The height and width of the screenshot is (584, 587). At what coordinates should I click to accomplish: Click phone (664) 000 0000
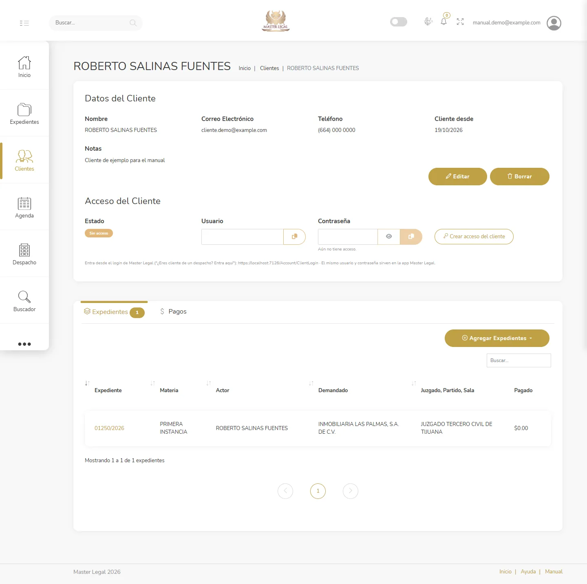click(x=337, y=130)
